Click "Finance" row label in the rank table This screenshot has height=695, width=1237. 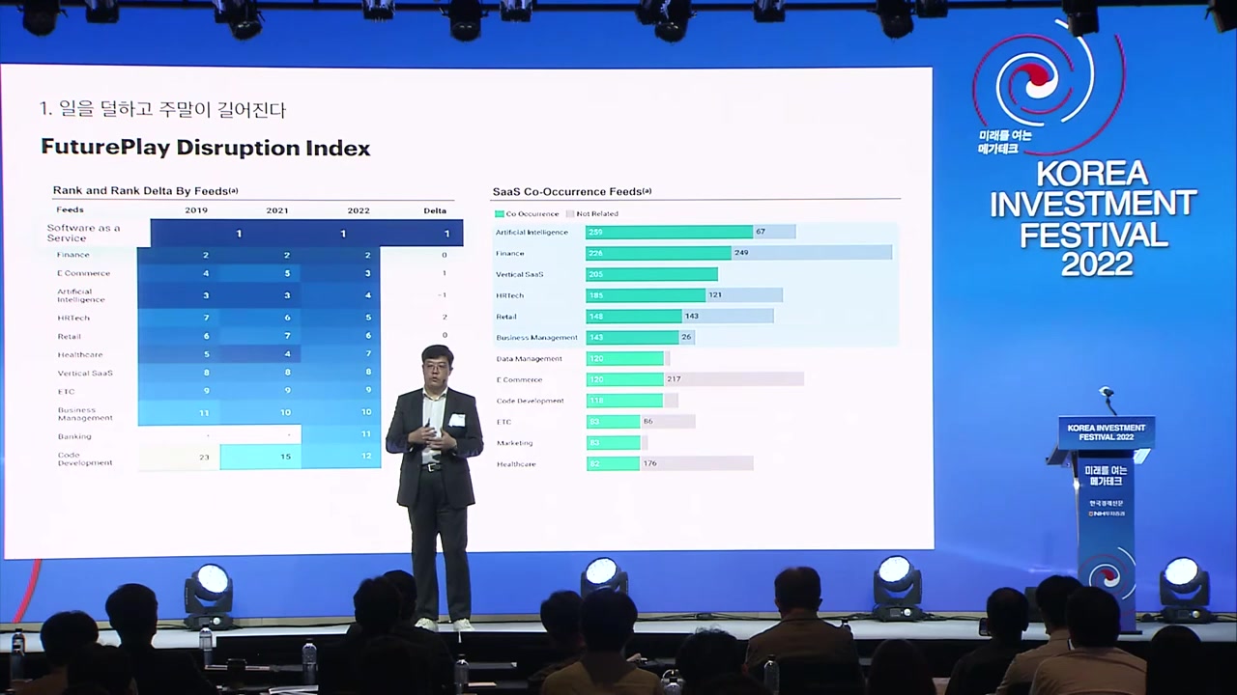(73, 255)
